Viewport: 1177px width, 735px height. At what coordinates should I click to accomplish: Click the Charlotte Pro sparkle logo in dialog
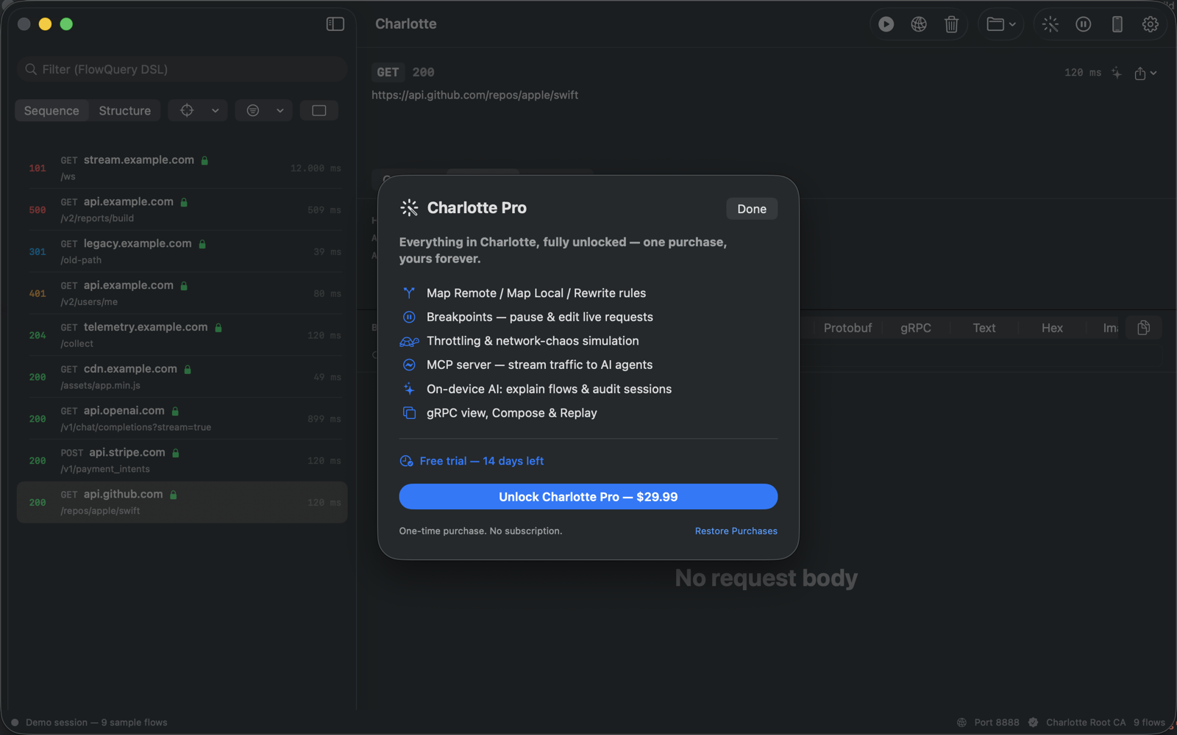tap(409, 208)
